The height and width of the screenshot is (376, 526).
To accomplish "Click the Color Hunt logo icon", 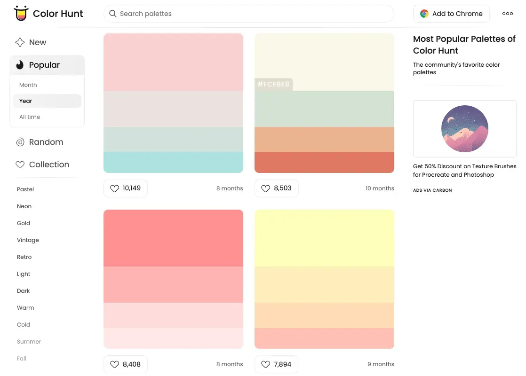I will 21,14.
